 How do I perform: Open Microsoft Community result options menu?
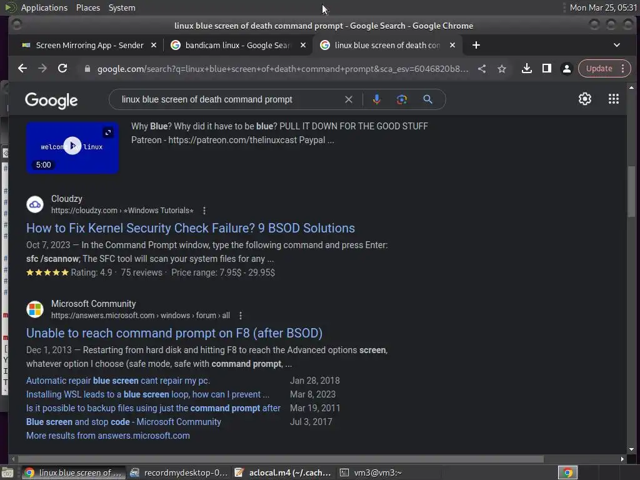[x=241, y=316]
